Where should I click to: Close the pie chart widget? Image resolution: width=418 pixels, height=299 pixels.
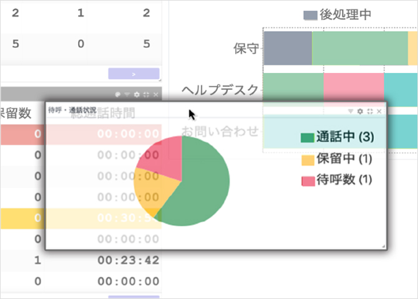[379, 112]
